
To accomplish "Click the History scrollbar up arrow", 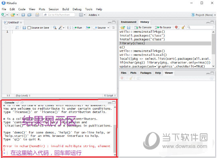I will [213, 32].
